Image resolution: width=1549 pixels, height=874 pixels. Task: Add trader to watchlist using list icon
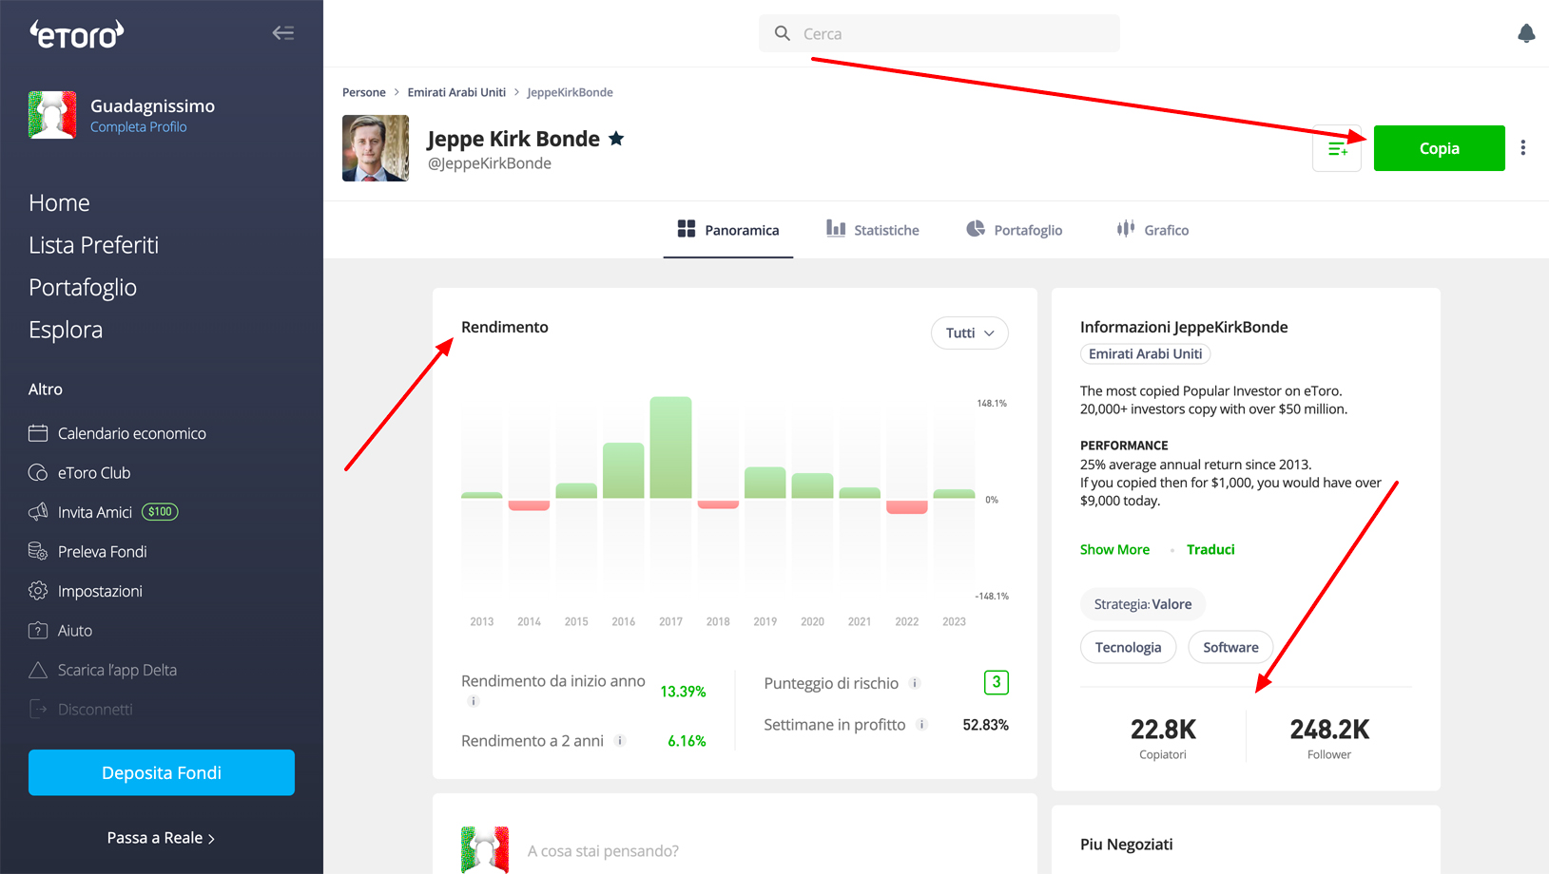(1337, 149)
